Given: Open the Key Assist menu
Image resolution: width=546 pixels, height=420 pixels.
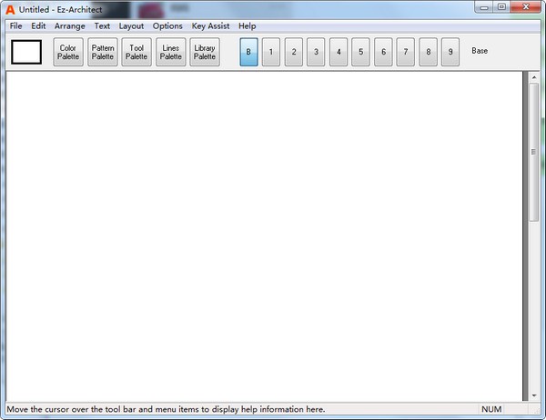Looking at the screenshot, I should pyautogui.click(x=210, y=26).
